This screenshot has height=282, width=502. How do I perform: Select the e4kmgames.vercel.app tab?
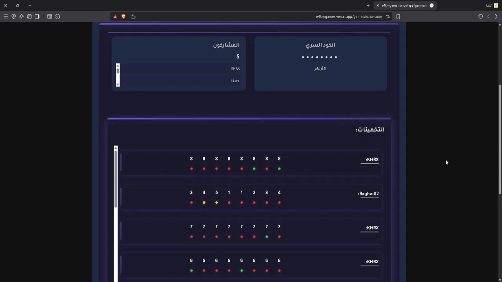(405, 5)
